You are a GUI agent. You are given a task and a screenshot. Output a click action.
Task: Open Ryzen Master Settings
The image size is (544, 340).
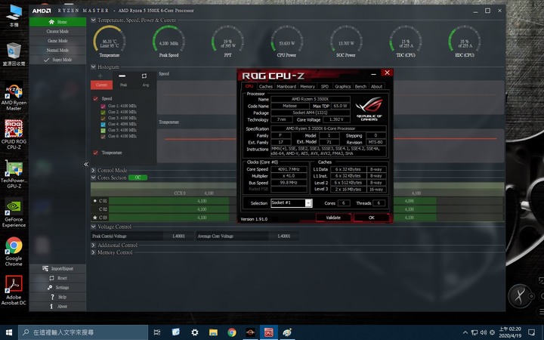pos(57,287)
